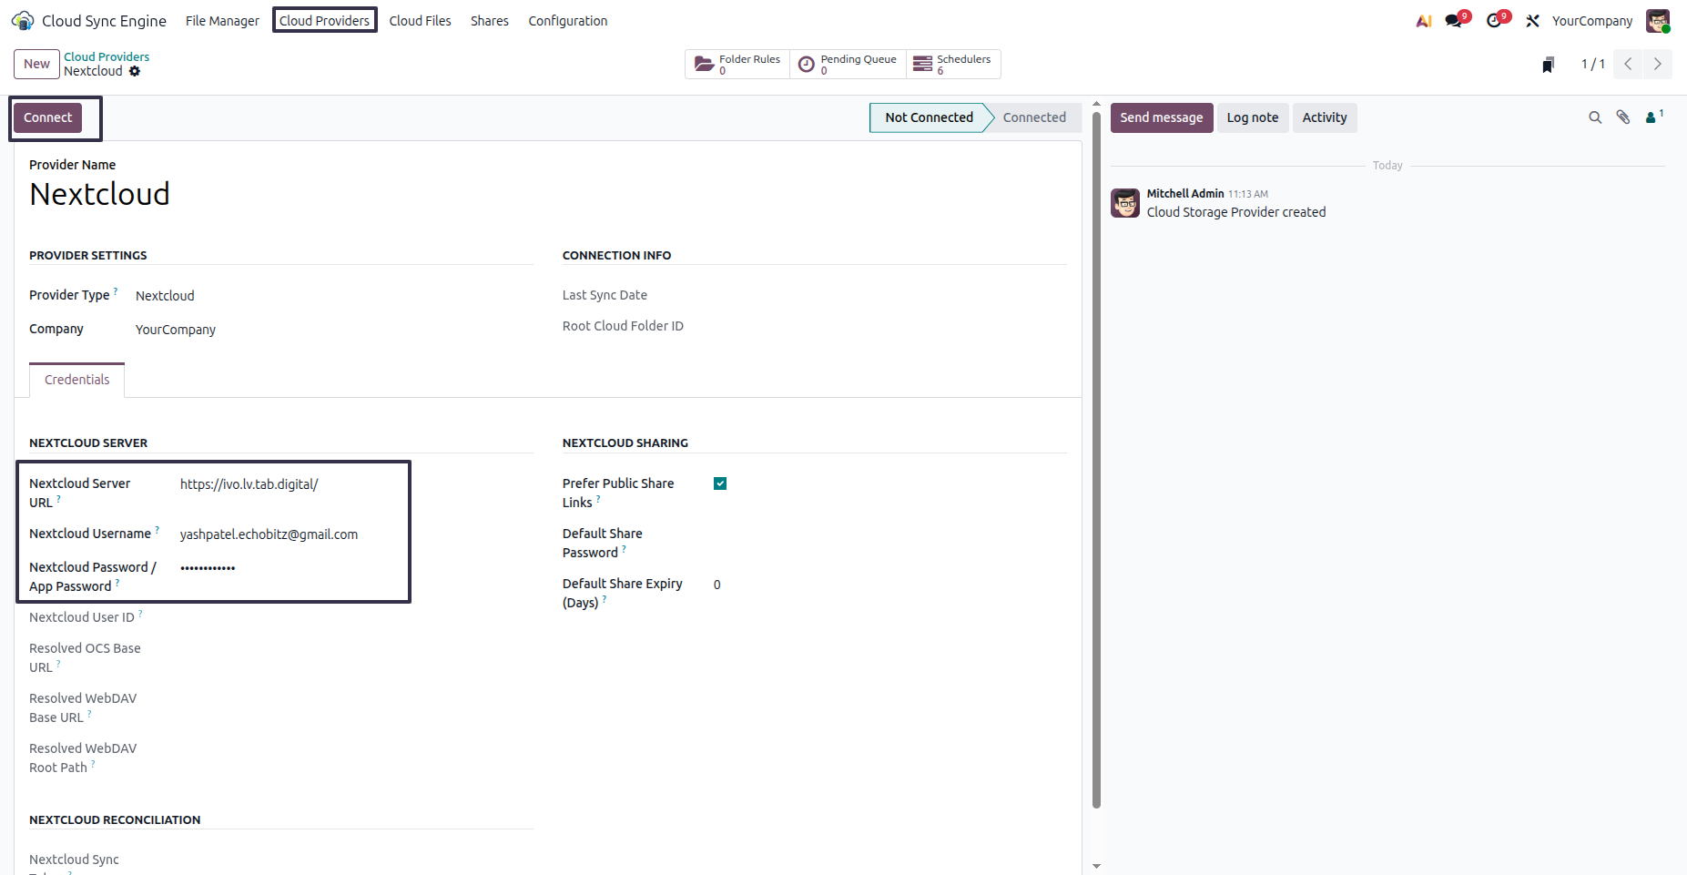Set status to Connected in the statusbar

click(1034, 117)
